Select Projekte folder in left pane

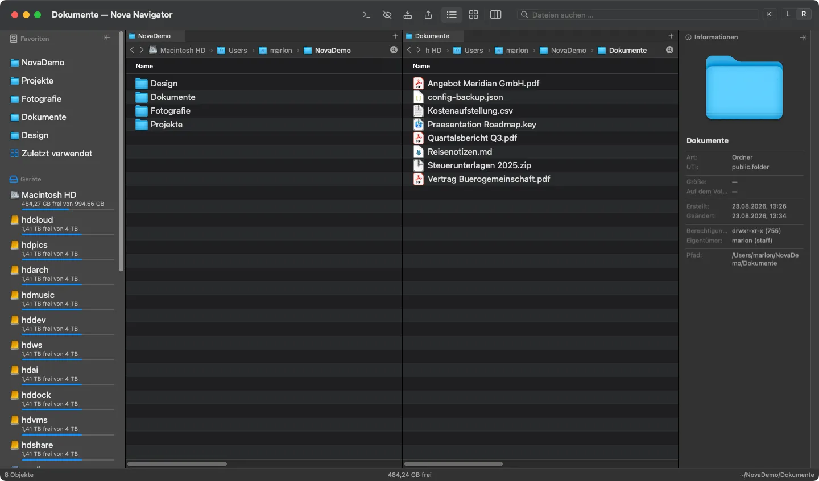pyautogui.click(x=264, y=125)
